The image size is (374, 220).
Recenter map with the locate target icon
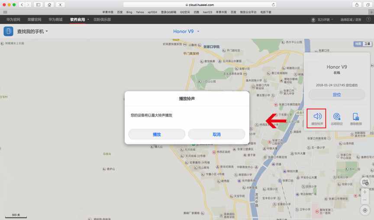(x=365, y=210)
